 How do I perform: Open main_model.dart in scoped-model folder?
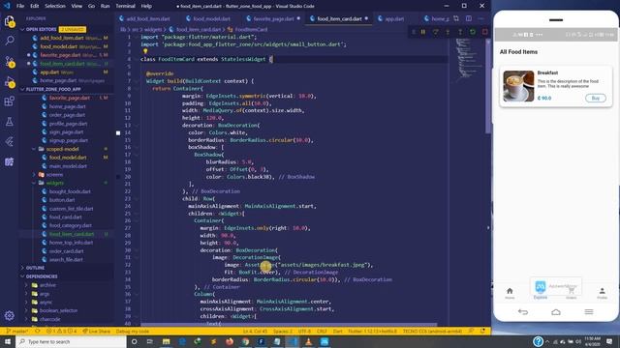pyautogui.click(x=68, y=166)
